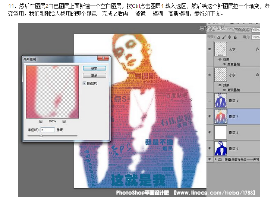Click the lock position move icon
The height and width of the screenshot is (199, 274).
tap(229, 37)
